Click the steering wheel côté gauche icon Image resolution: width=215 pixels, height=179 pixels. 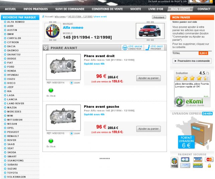click(x=125, y=48)
